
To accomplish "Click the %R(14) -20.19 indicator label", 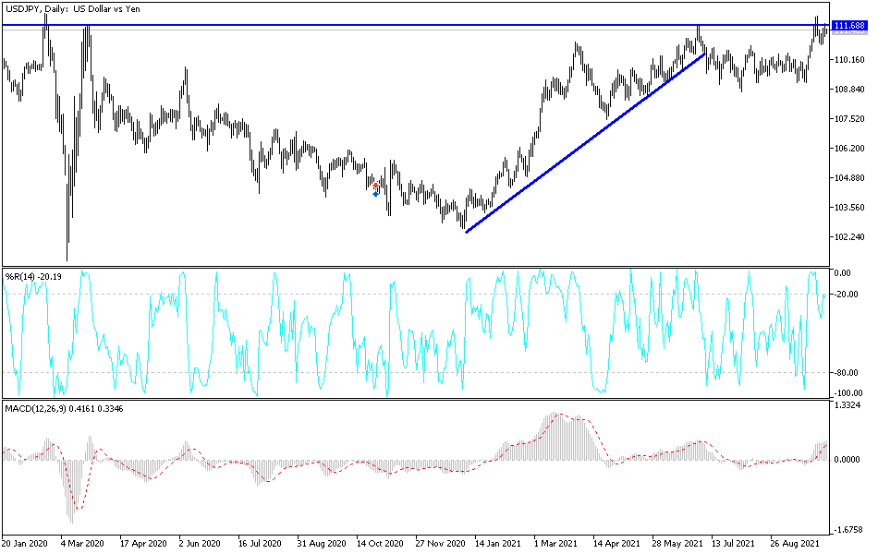I will point(33,276).
